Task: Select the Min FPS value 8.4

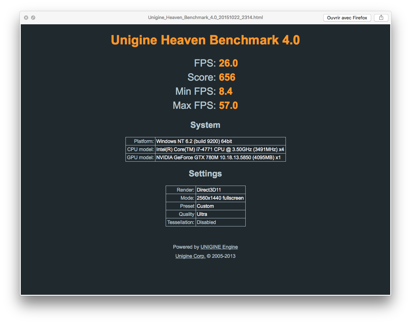Action: 226,92
